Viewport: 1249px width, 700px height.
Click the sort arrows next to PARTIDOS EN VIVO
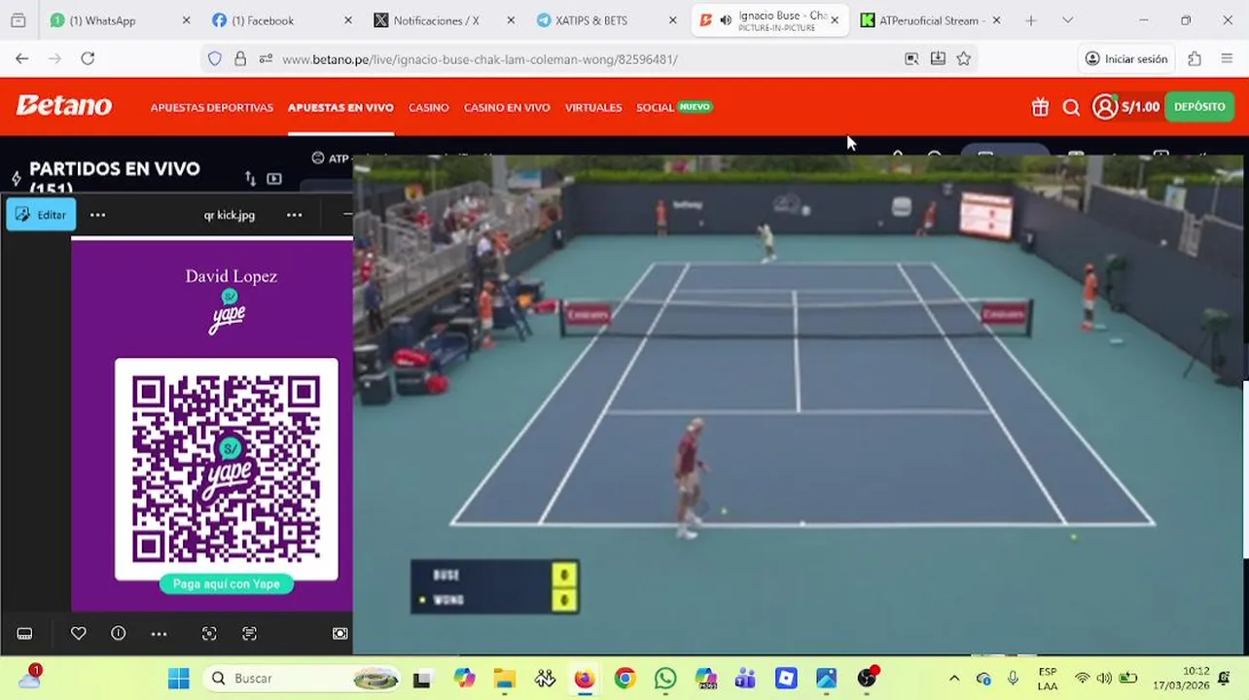pos(250,179)
